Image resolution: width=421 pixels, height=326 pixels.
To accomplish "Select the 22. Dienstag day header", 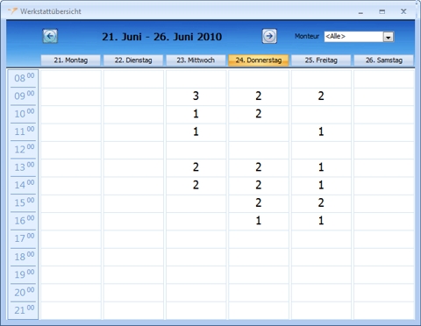I will click(133, 60).
